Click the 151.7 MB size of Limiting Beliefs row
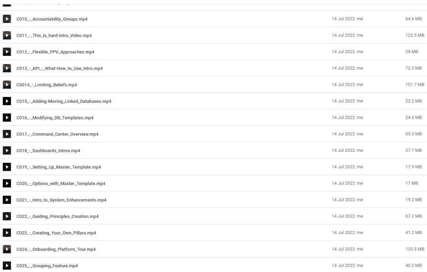 click(415, 85)
